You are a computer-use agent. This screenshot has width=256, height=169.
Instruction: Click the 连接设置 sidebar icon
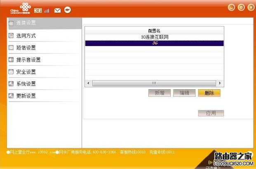(11, 23)
